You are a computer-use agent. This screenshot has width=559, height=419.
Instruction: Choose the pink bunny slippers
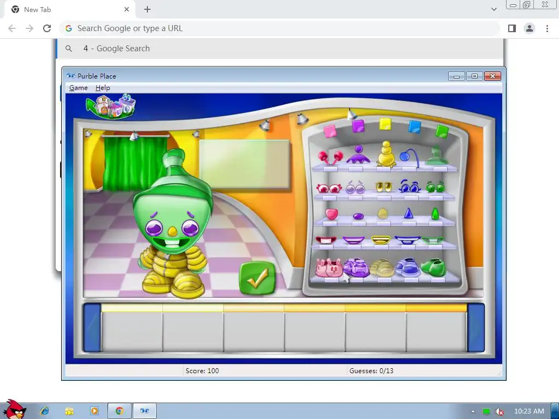point(329,268)
